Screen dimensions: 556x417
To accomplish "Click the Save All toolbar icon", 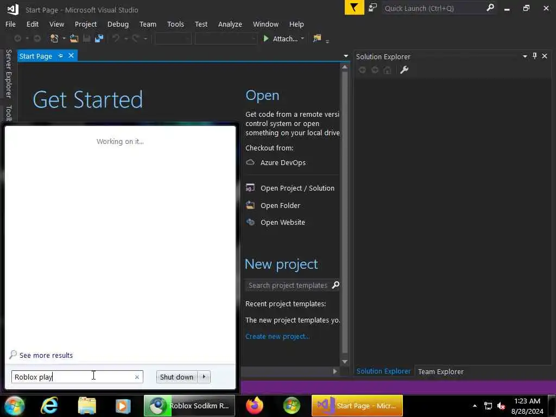I will [99, 39].
